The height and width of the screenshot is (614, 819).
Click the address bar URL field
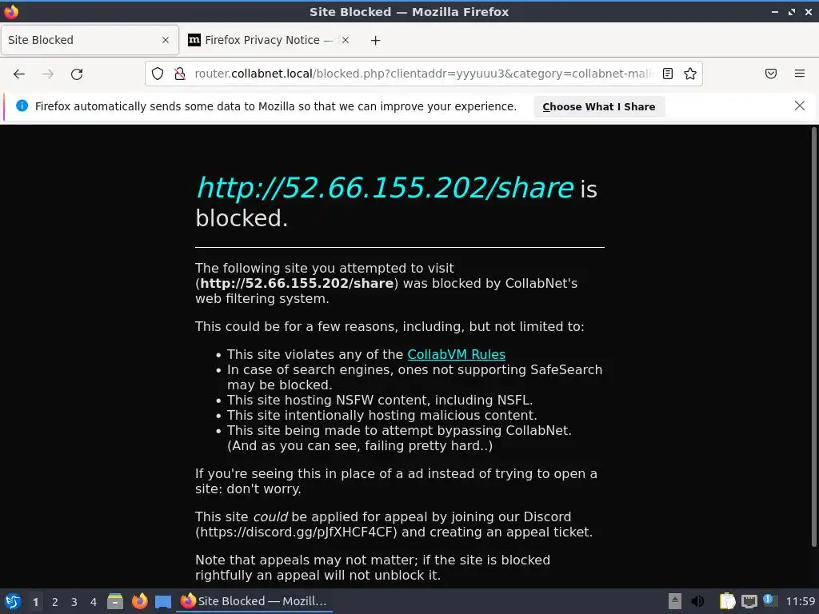pyautogui.click(x=423, y=74)
